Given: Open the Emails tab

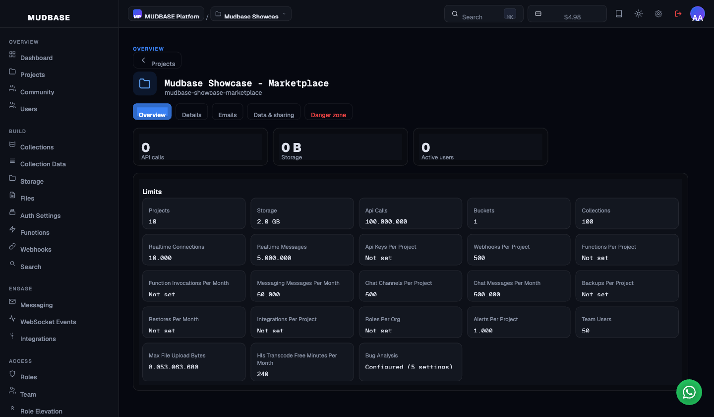Looking at the screenshot, I should pos(228,112).
